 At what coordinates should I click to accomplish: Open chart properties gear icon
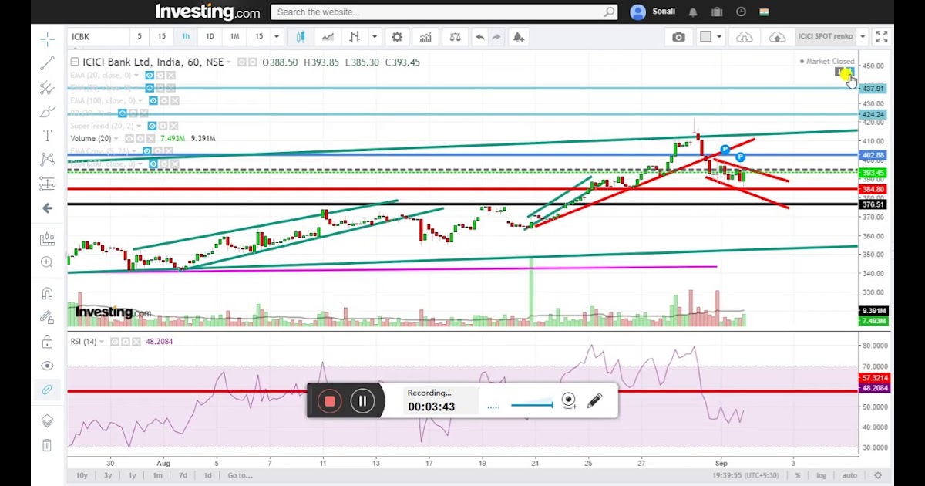click(397, 37)
